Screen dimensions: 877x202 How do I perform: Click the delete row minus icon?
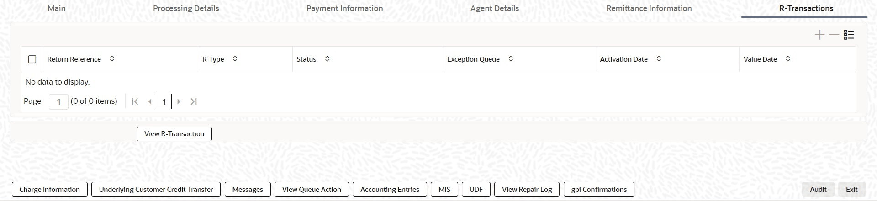[x=834, y=35]
